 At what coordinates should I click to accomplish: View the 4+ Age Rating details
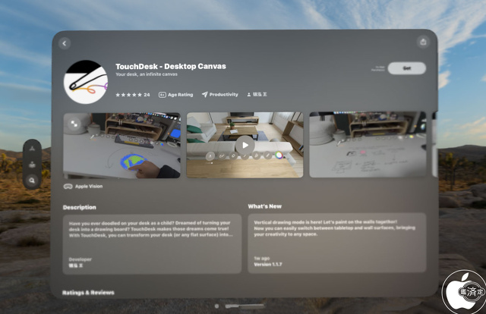[x=175, y=95]
